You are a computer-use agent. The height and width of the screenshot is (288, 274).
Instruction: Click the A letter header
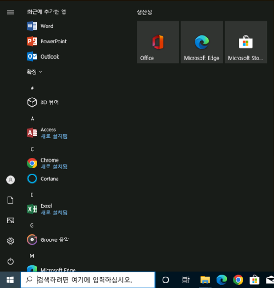(32, 119)
